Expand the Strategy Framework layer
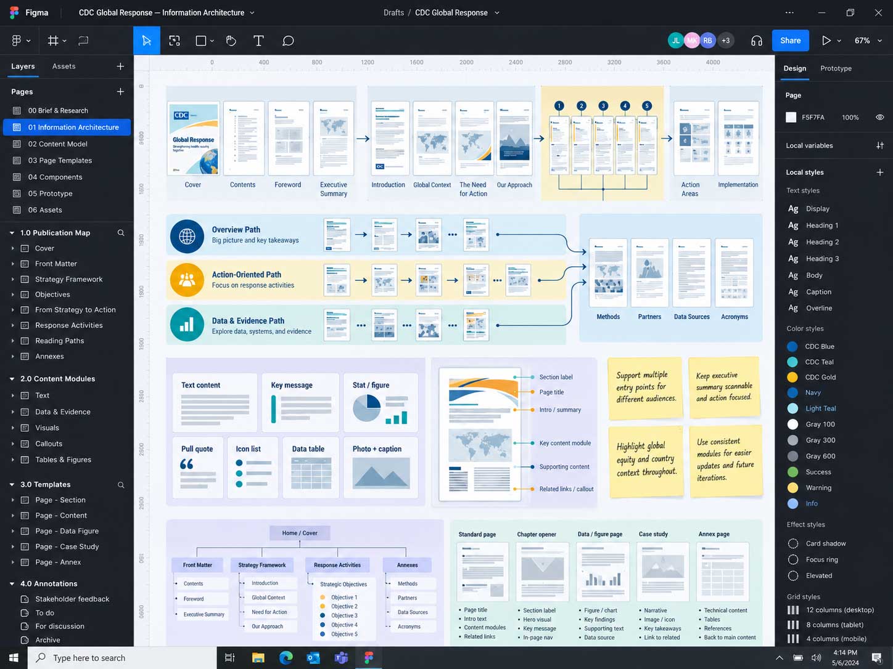Viewport: 893px width, 669px height. pos(13,279)
